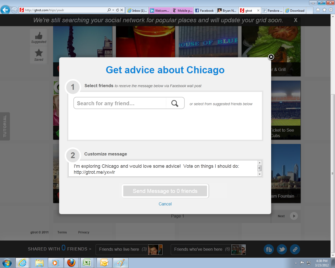
Task: Click the Cancel link
Action: pyautogui.click(x=165, y=204)
